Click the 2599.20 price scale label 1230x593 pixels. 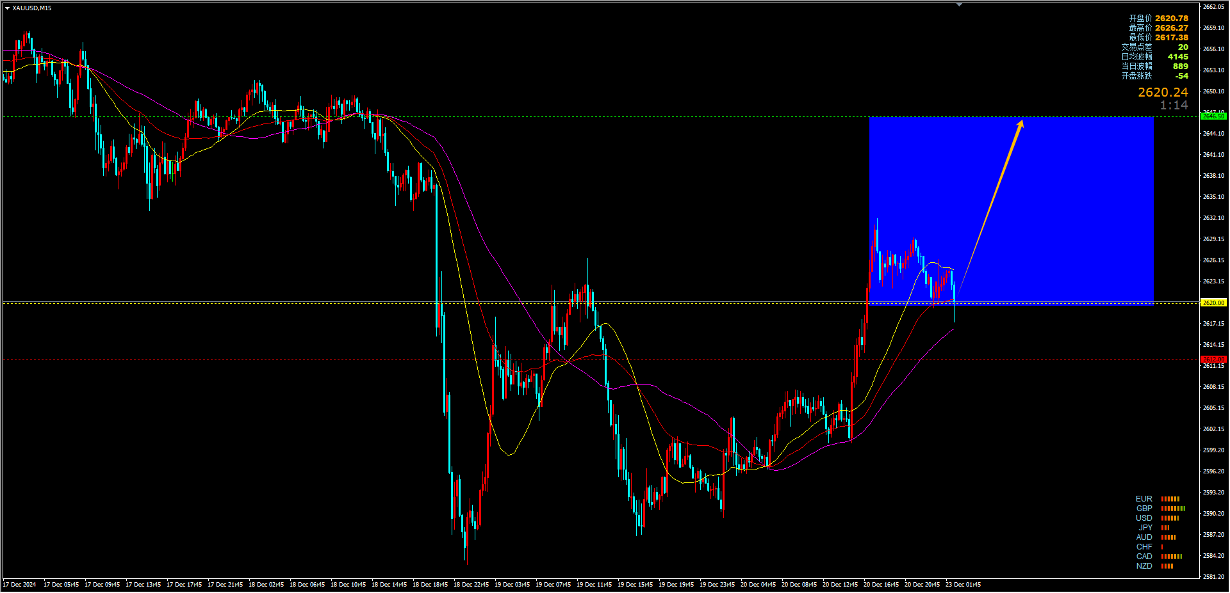pyautogui.click(x=1213, y=450)
